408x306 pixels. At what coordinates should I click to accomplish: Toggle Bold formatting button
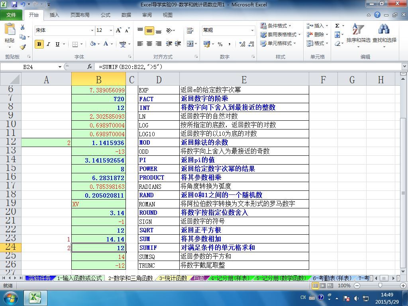pos(39,44)
